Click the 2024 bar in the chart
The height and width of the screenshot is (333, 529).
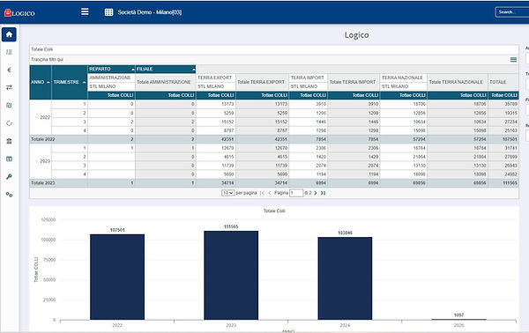pos(345,278)
